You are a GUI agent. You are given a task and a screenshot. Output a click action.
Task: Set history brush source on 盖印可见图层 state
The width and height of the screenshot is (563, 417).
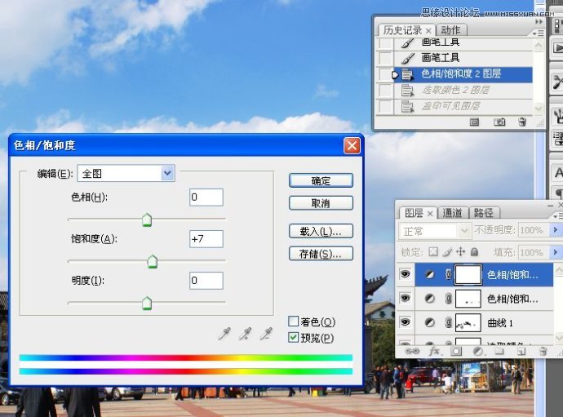pyautogui.click(x=385, y=106)
